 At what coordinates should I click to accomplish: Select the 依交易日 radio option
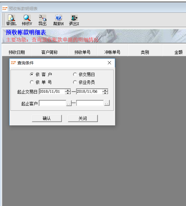coord(84,74)
